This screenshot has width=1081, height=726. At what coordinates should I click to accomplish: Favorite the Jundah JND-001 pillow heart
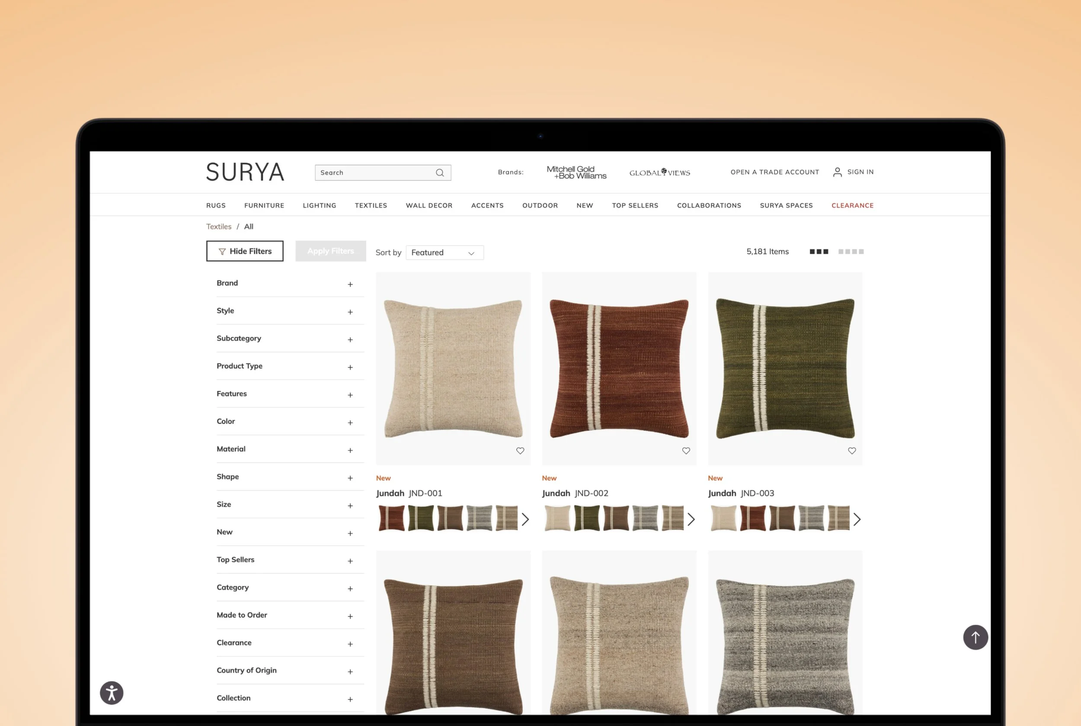[520, 451]
